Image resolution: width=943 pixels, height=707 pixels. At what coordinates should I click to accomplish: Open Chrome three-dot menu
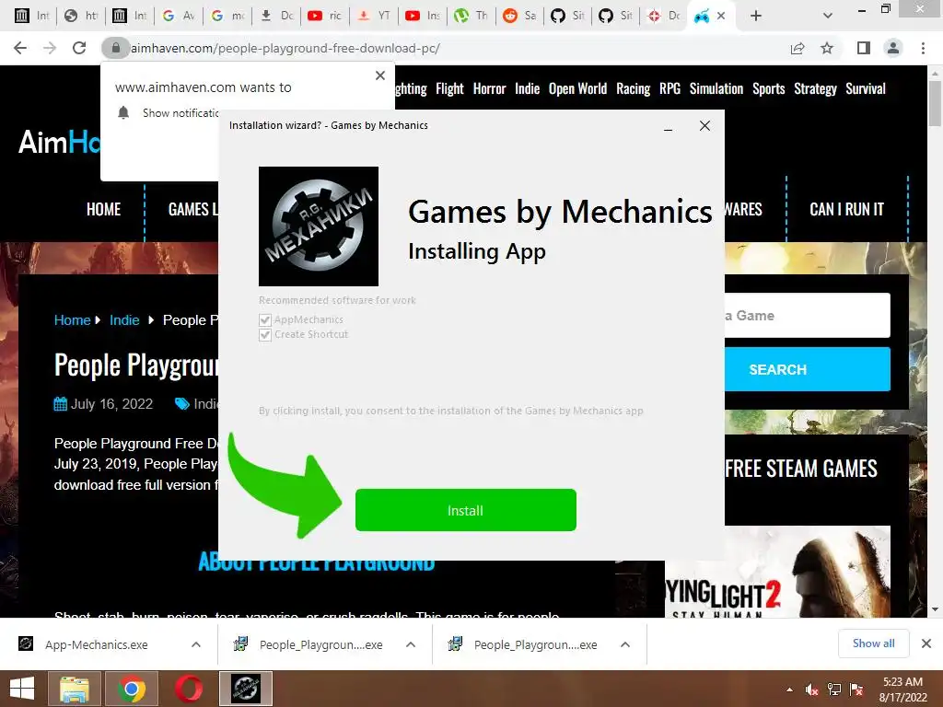point(923,48)
